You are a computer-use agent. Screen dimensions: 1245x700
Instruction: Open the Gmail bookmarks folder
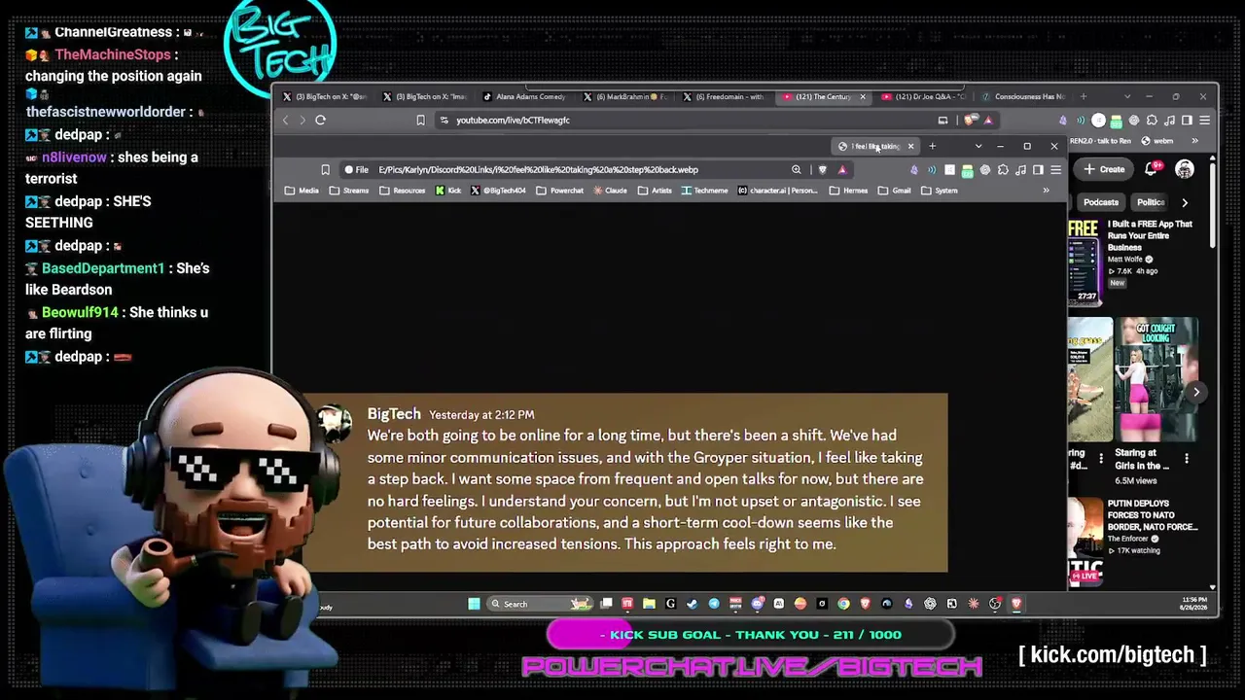tap(895, 191)
